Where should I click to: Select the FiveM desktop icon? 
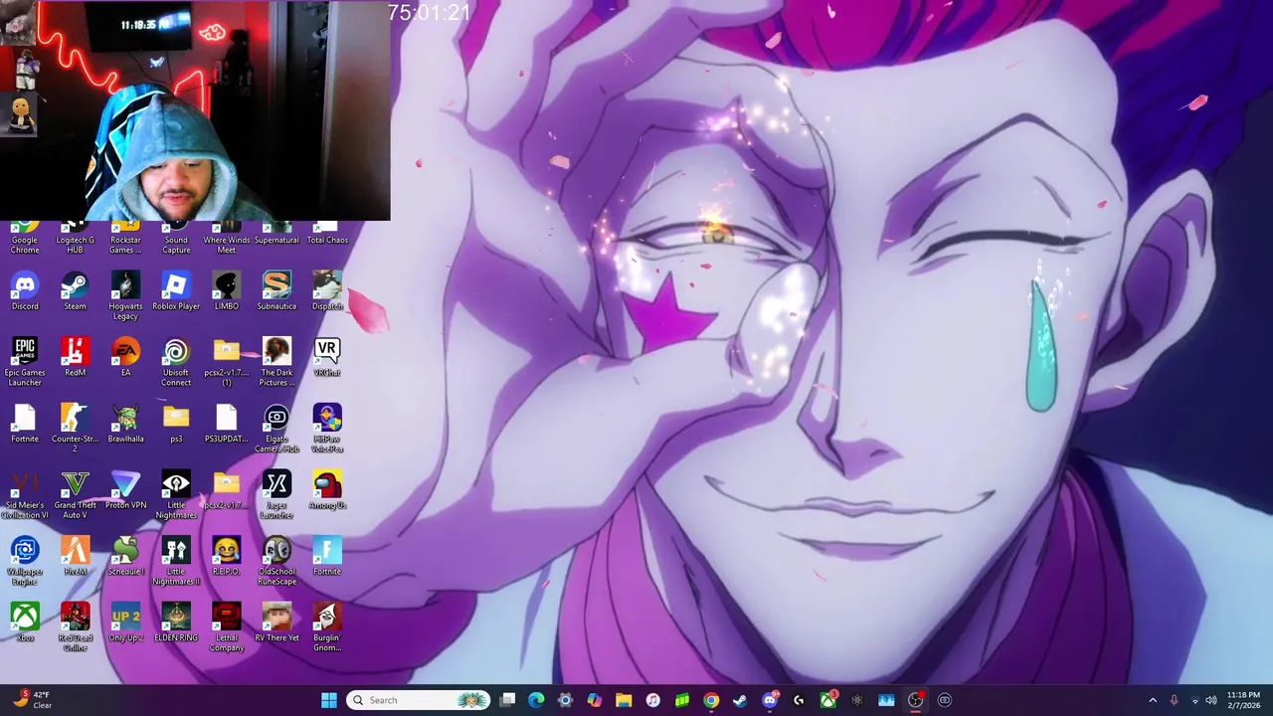(x=75, y=558)
